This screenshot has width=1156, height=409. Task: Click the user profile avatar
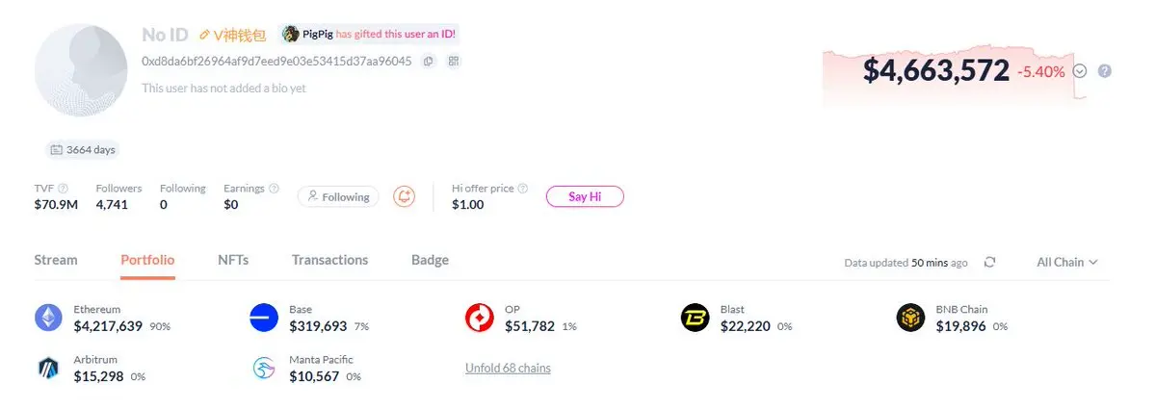click(x=82, y=70)
